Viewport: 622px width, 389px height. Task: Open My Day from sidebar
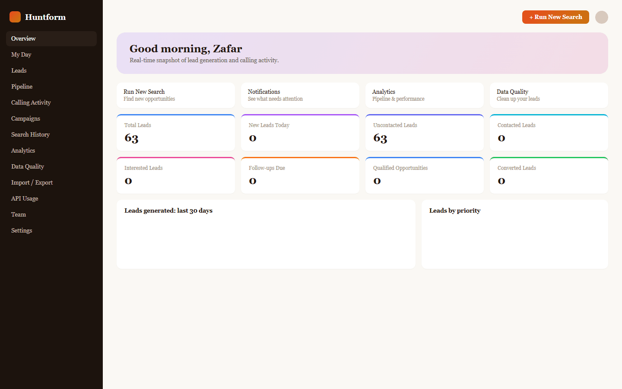click(x=51, y=54)
